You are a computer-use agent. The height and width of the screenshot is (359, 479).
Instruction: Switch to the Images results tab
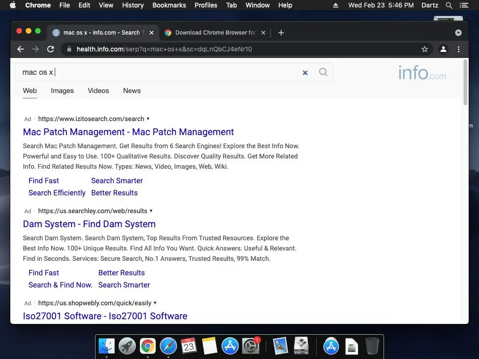click(62, 91)
